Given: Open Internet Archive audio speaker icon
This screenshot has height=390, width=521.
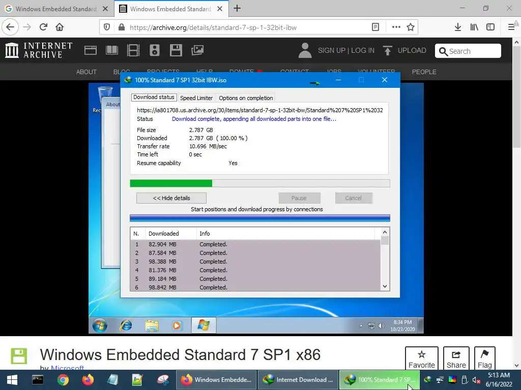Looking at the screenshot, I should click(x=155, y=50).
